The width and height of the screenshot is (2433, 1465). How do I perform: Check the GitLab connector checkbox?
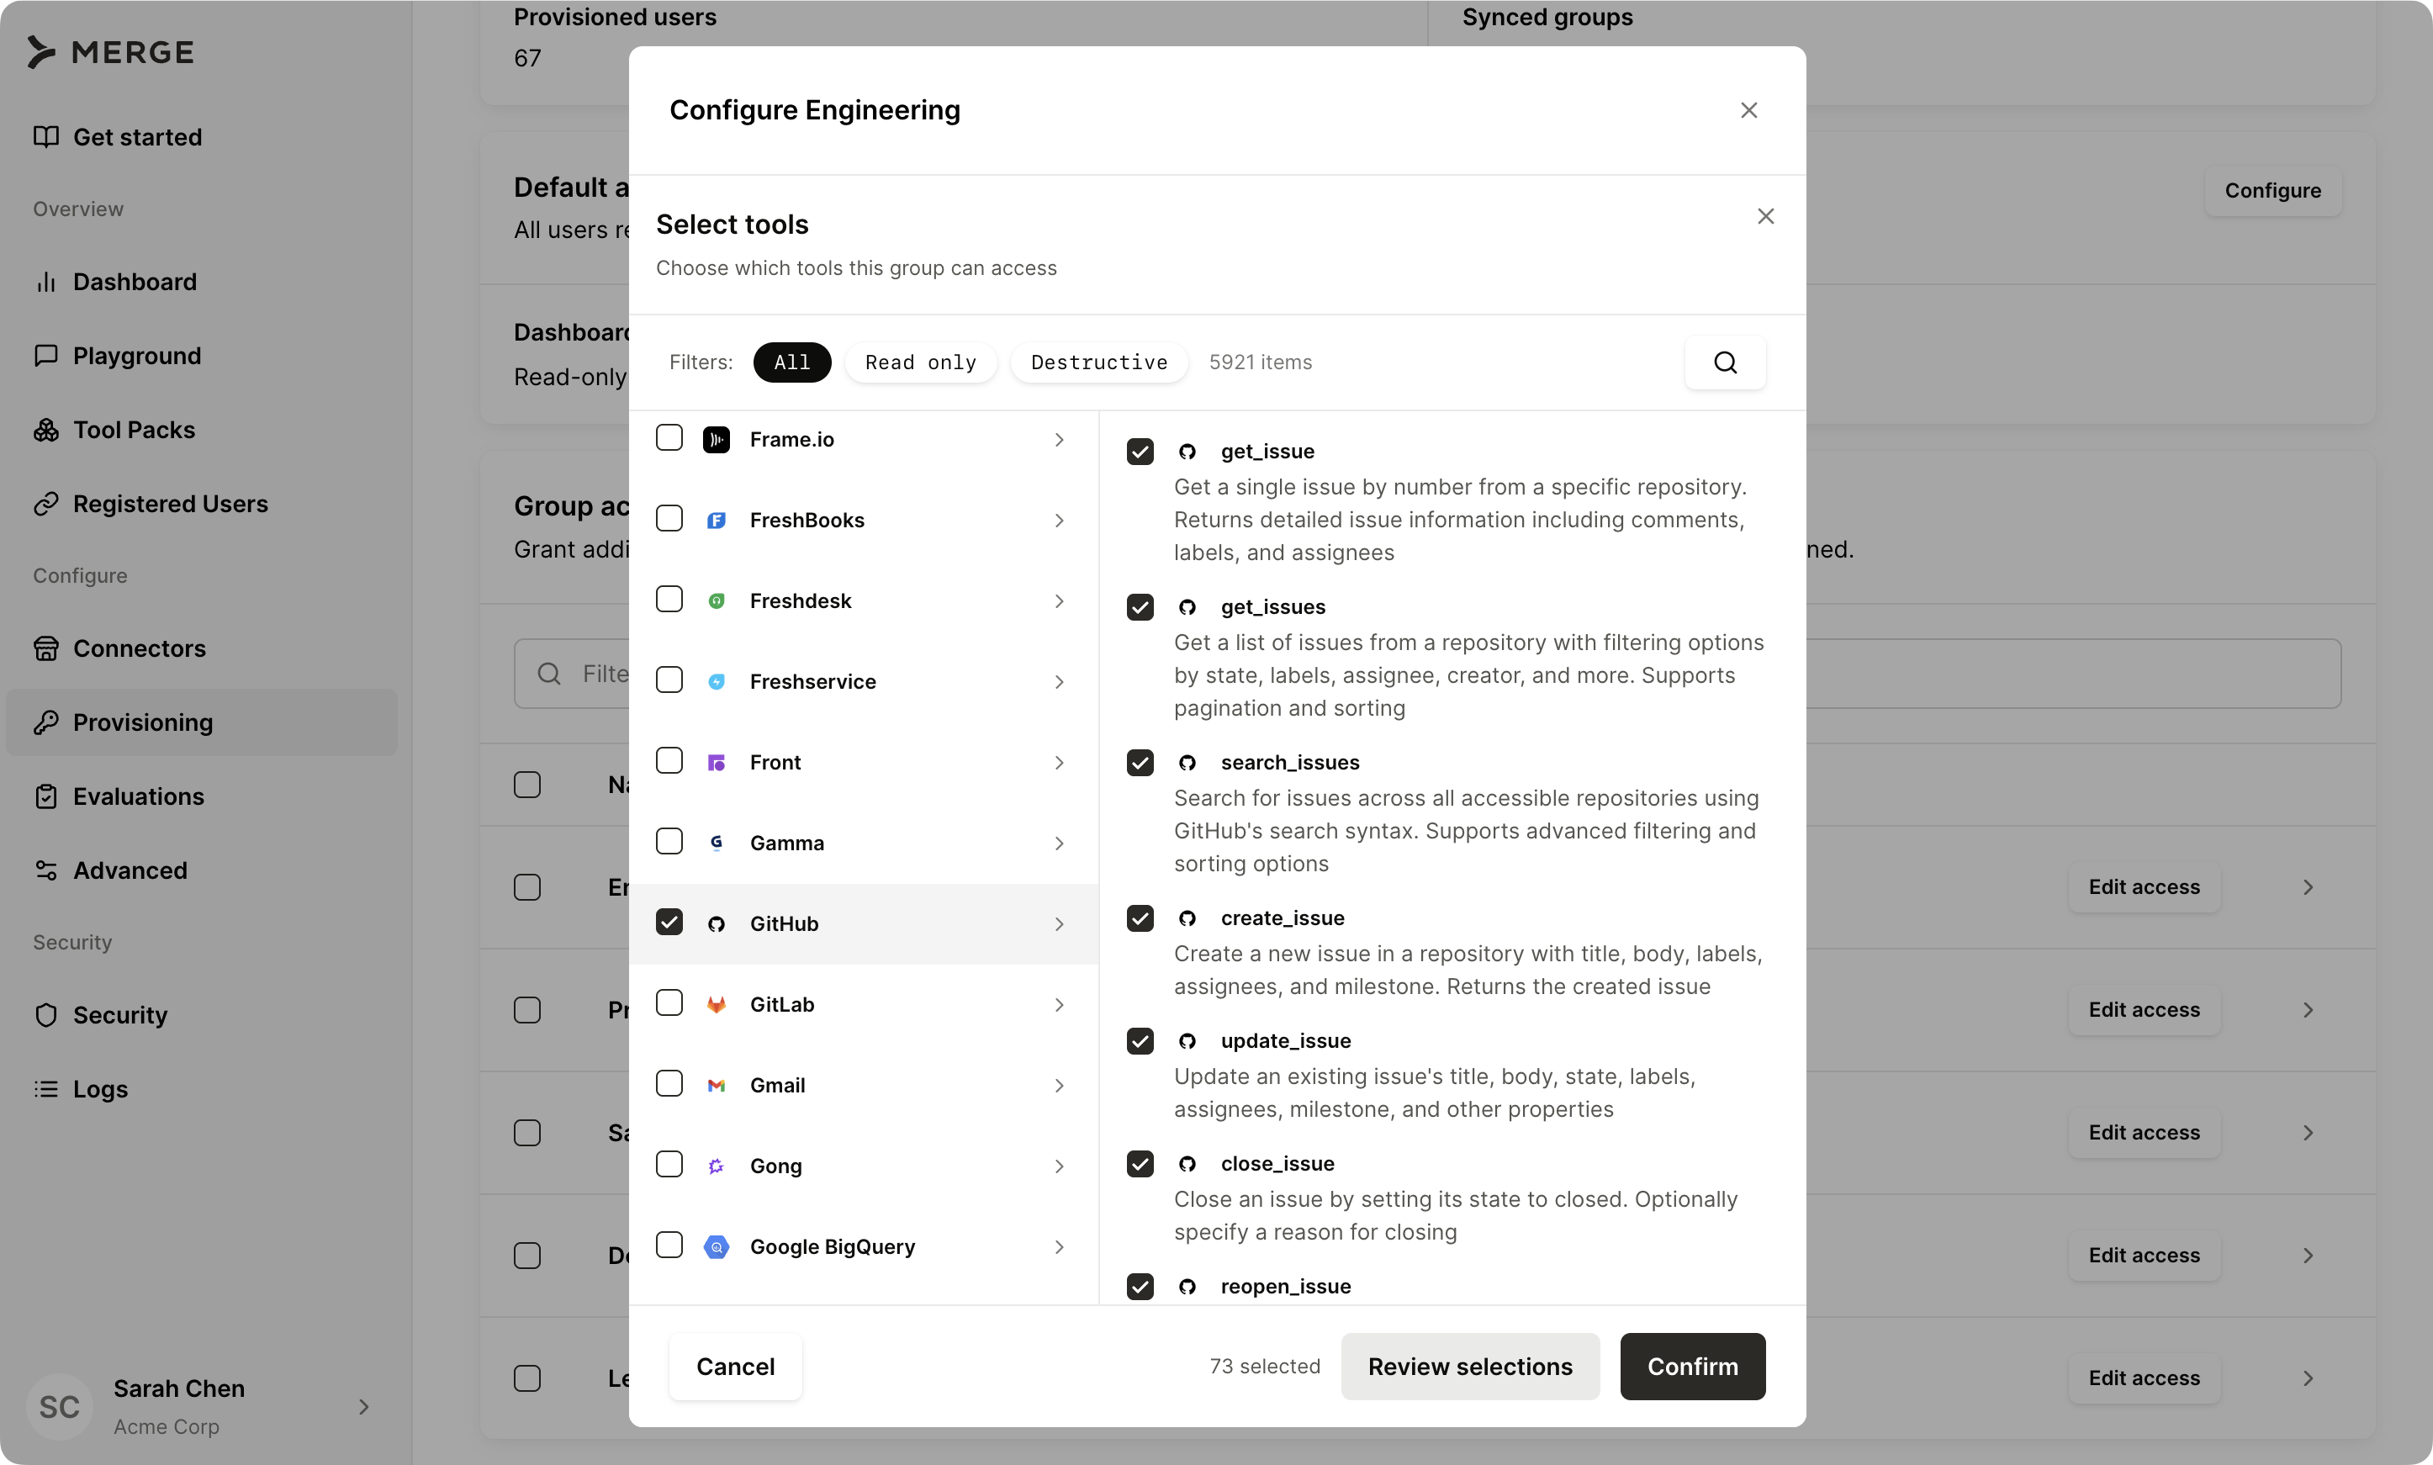coord(669,1003)
